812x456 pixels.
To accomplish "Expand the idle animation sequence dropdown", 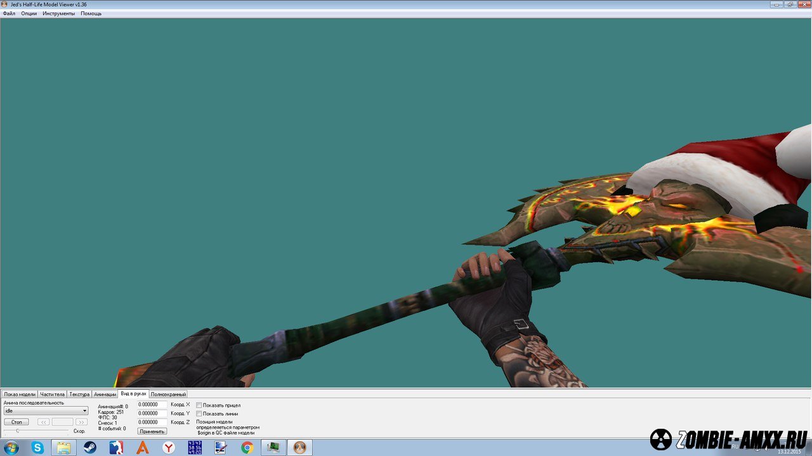I will click(46, 410).
